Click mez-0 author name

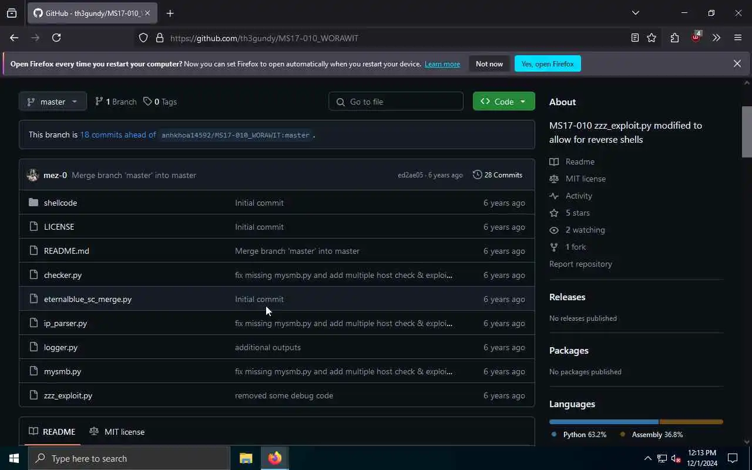click(55, 175)
